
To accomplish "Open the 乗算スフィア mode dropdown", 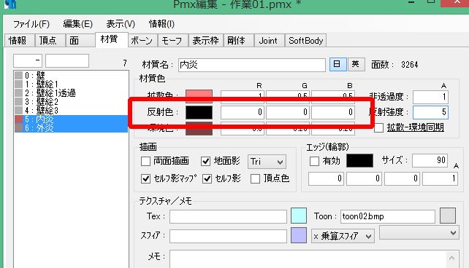I will tap(343, 236).
